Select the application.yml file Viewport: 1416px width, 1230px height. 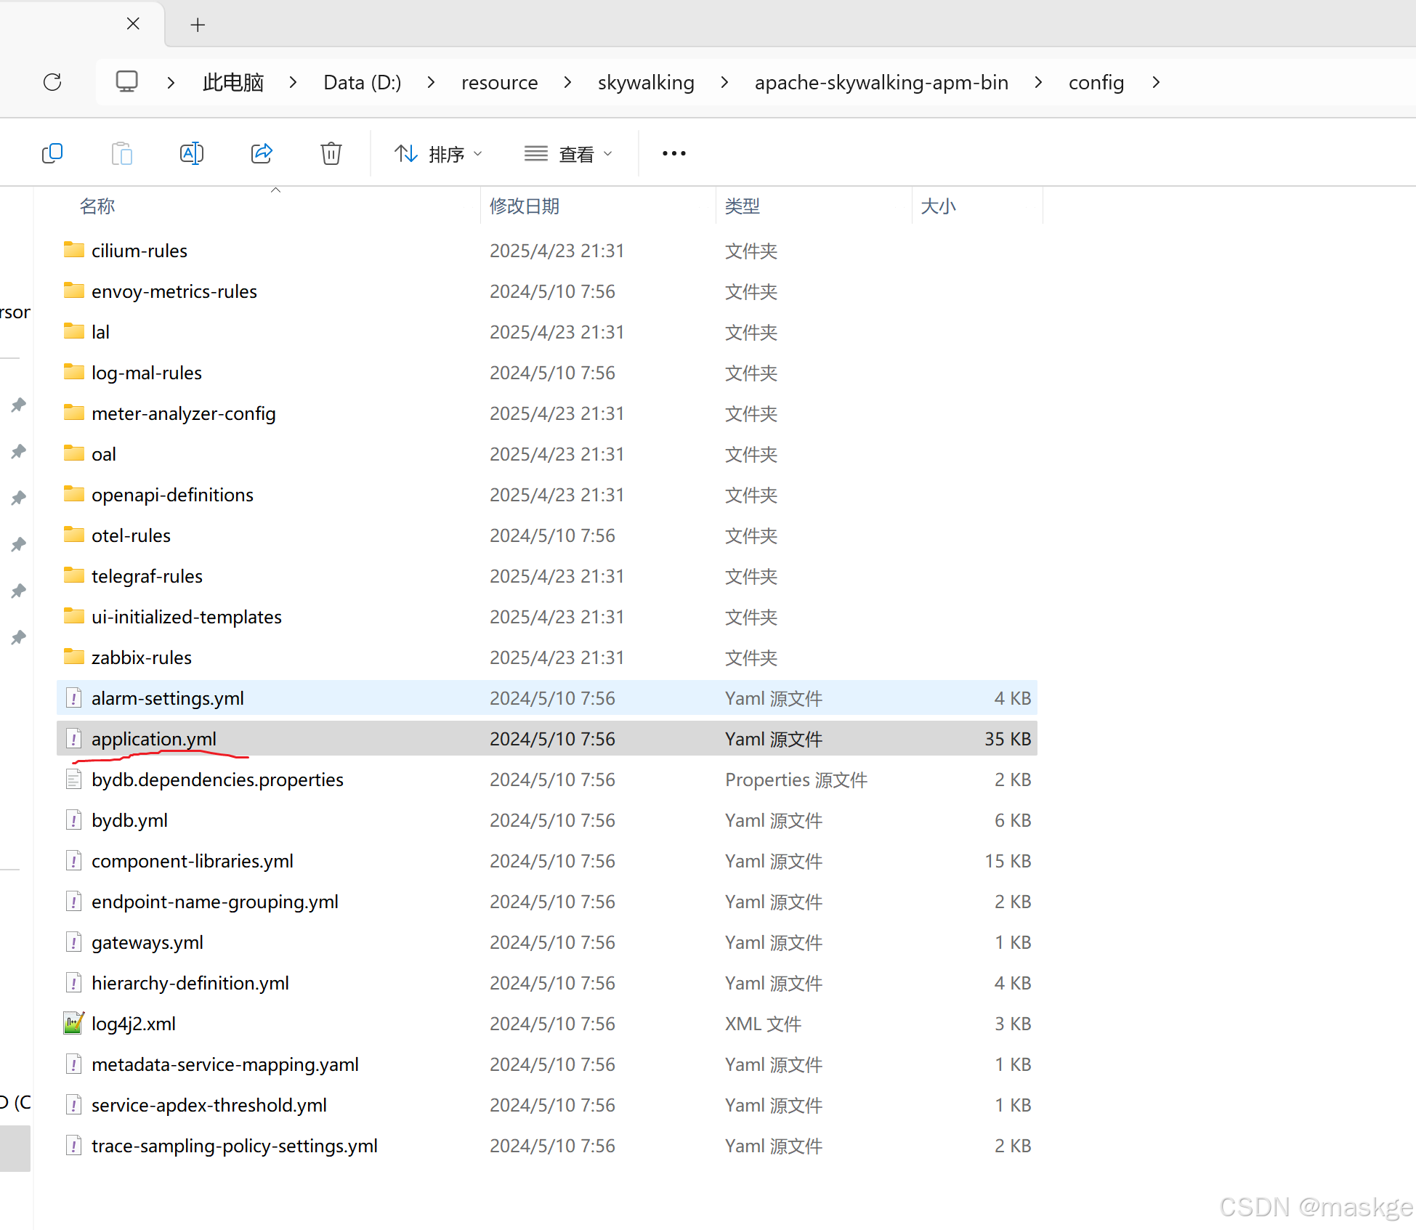tap(154, 739)
